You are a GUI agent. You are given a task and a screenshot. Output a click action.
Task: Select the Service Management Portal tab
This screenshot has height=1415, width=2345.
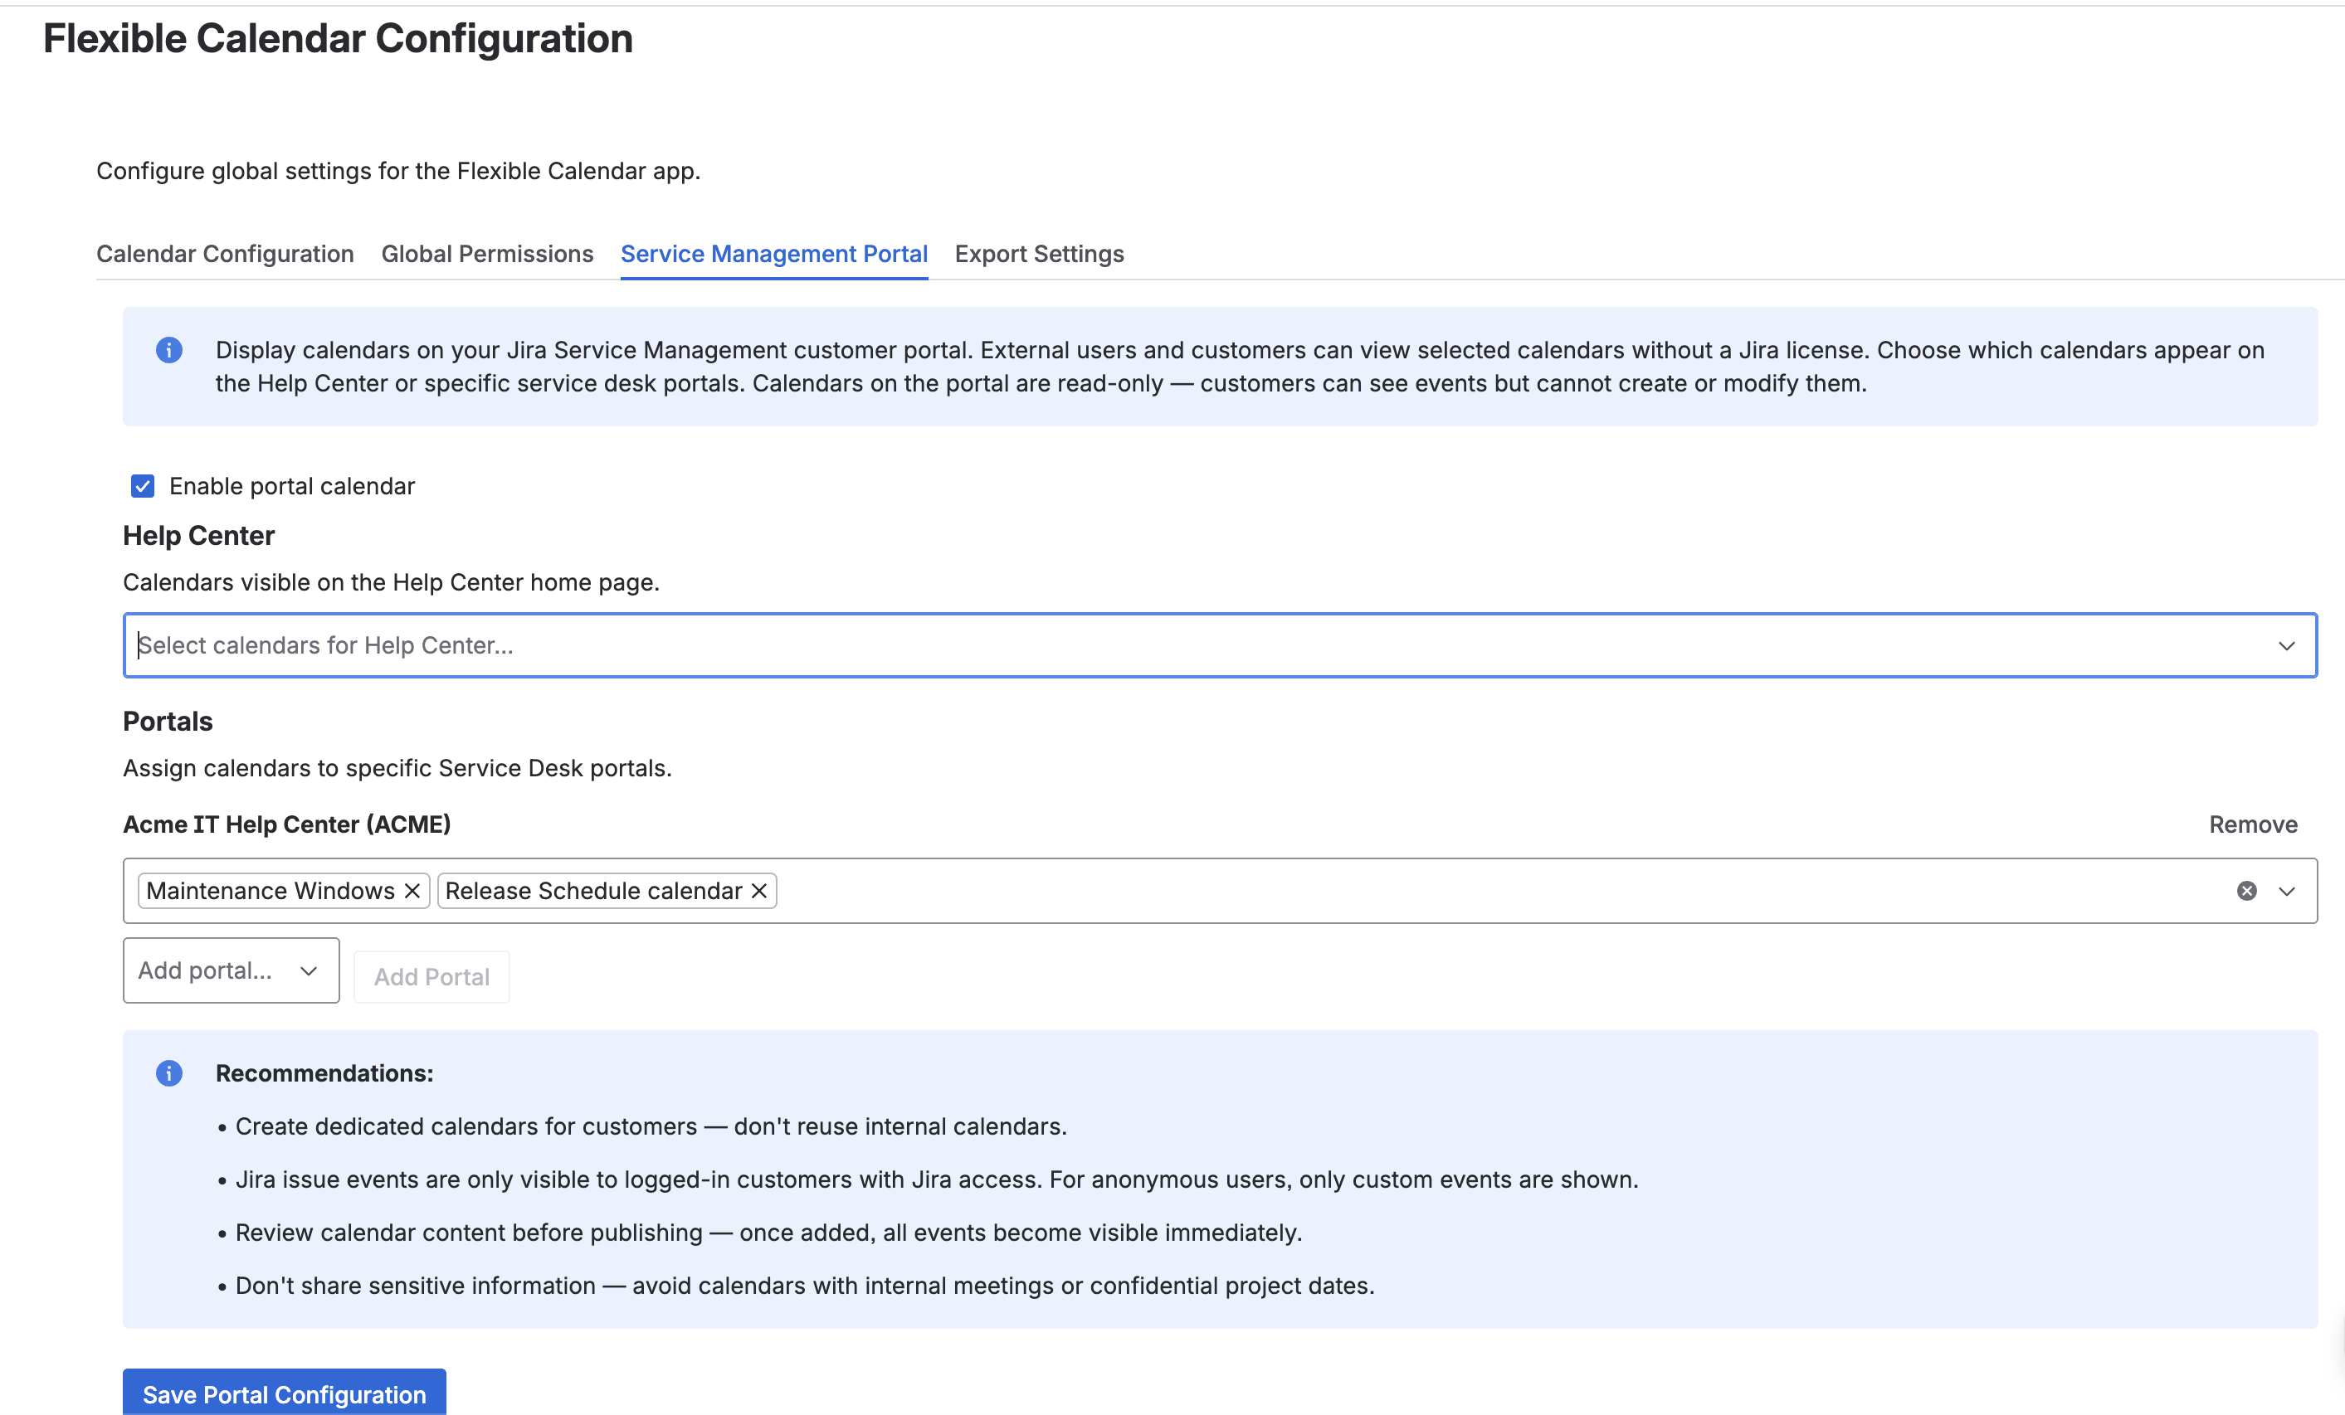point(773,253)
